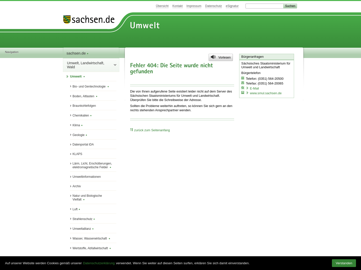The height and width of the screenshot is (270, 361).
Task: Open Datenportal iDA navigation item
Action: pos(83,144)
